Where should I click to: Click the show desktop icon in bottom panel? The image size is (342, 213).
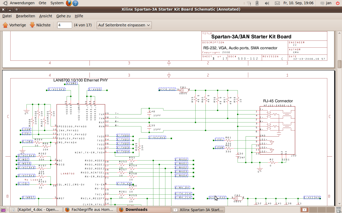[3, 210]
